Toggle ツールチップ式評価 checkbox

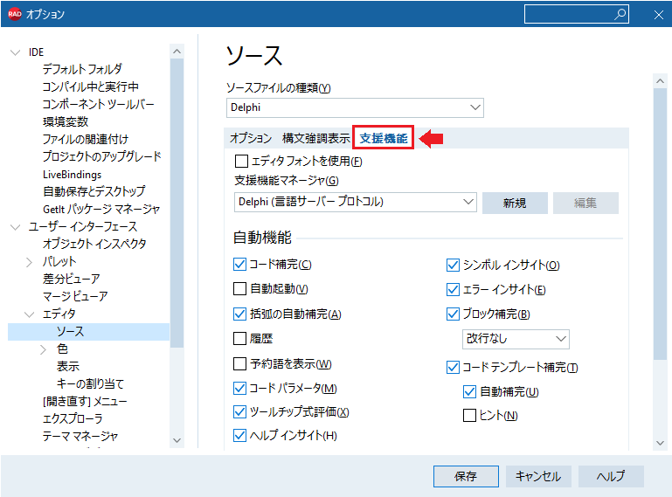coord(239,411)
